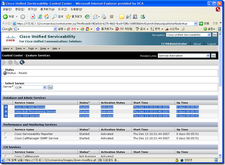Expand the Trace menu
This screenshot has height=165, width=225.
20,49
